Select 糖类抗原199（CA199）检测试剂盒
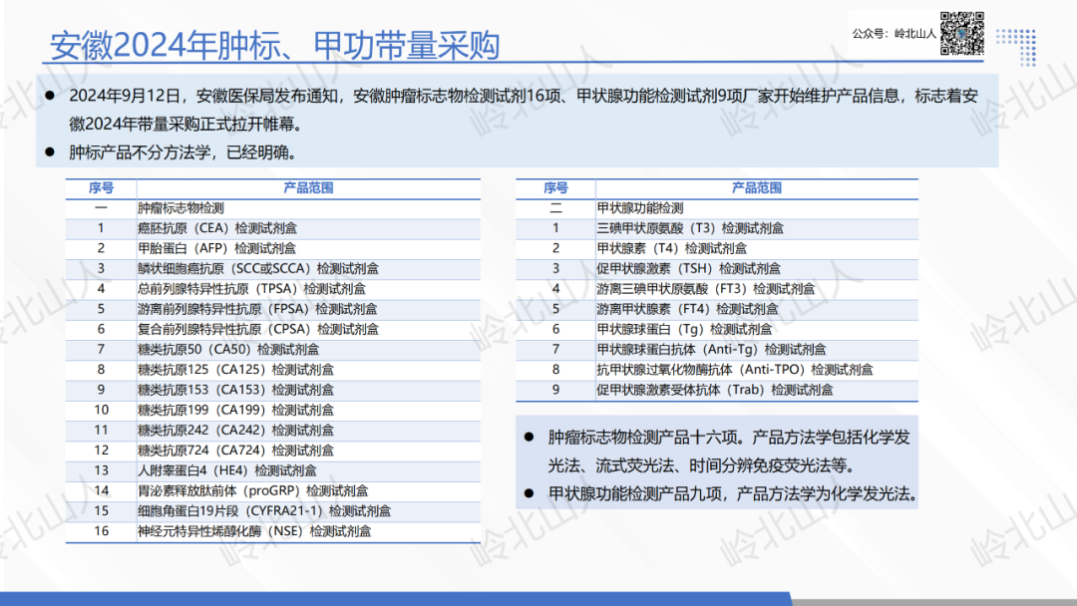1077x606 pixels. 235,411
